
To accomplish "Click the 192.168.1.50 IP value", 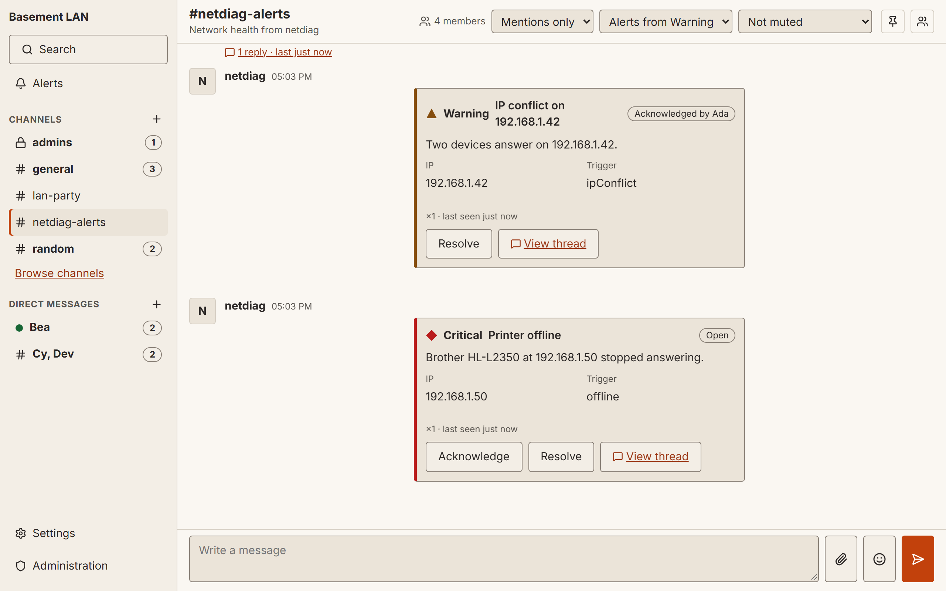I will tap(456, 396).
